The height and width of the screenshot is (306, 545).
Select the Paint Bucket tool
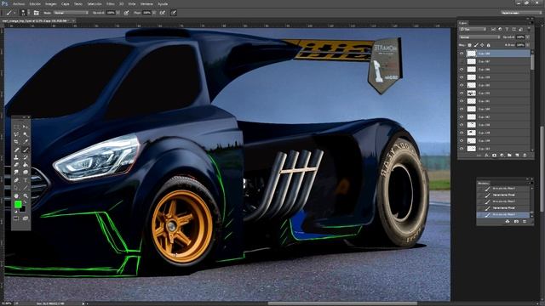(x=26, y=164)
